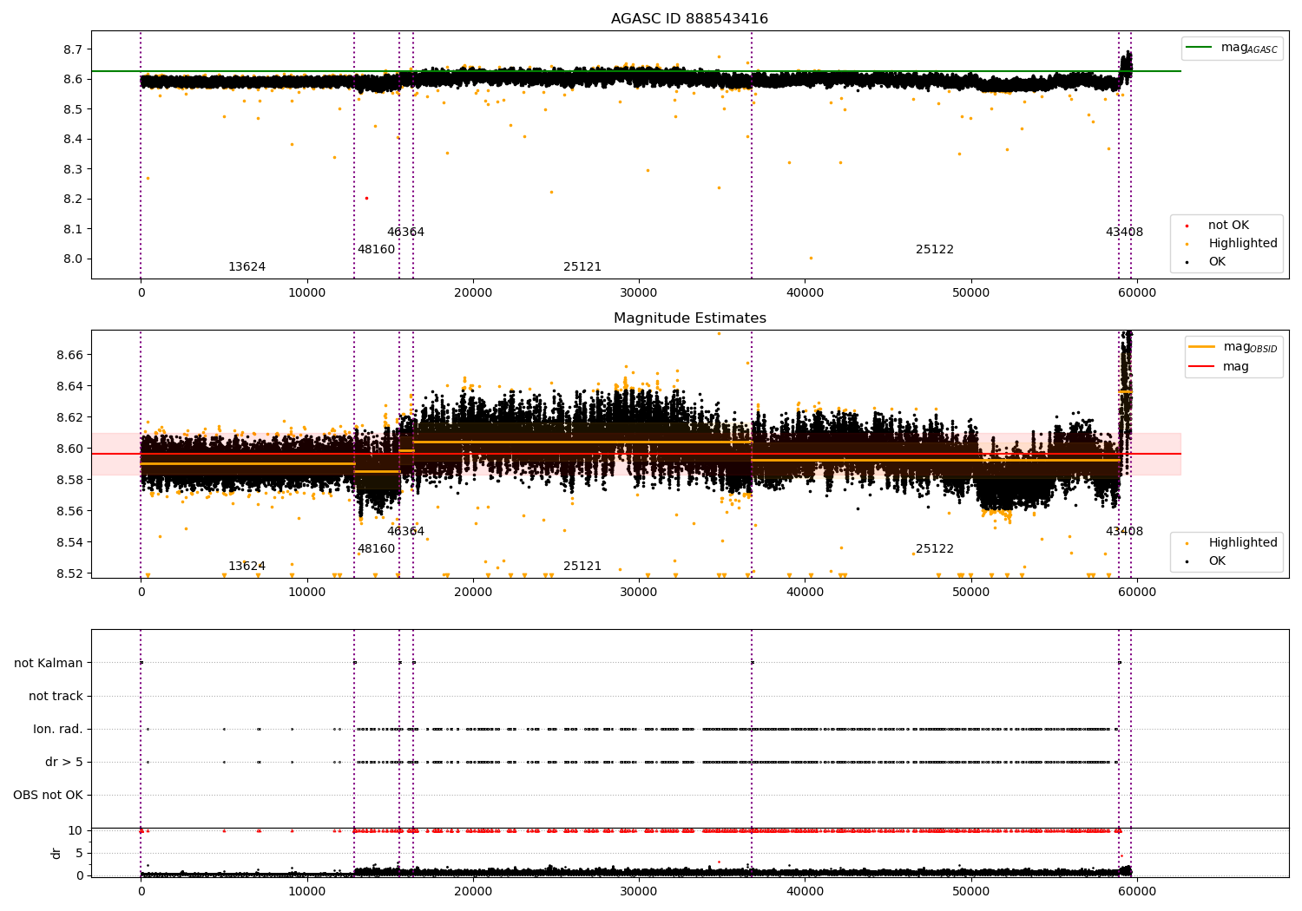Click the 'dr > 5' row label
The image size is (1302, 911).
pyautogui.click(x=64, y=762)
